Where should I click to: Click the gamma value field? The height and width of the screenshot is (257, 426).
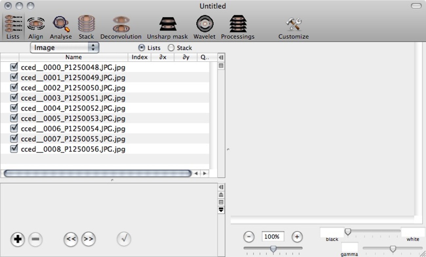pyautogui.click(x=350, y=247)
